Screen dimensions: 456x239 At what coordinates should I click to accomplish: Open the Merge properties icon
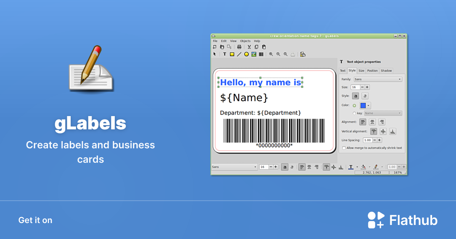tap(303, 54)
